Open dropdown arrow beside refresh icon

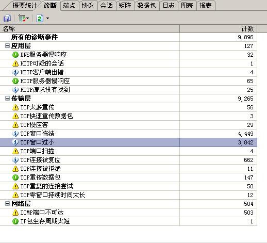coord(47,18)
